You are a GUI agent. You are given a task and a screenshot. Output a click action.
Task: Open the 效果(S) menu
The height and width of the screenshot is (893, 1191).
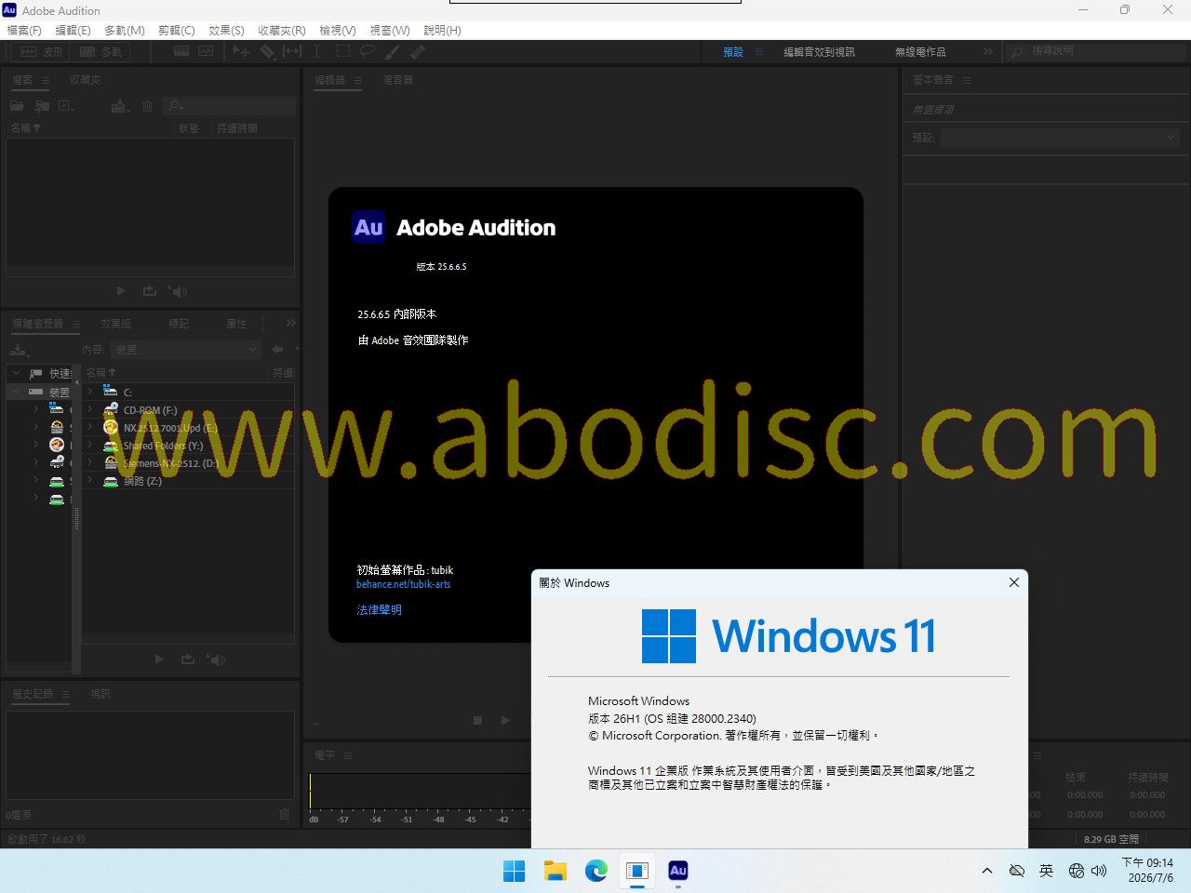pos(226,30)
